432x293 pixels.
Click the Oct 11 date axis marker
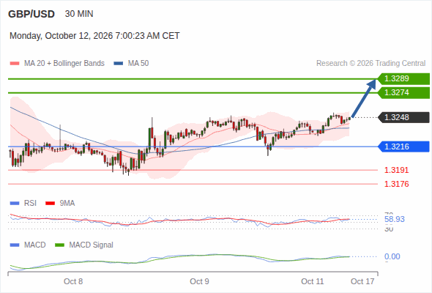coord(312,281)
